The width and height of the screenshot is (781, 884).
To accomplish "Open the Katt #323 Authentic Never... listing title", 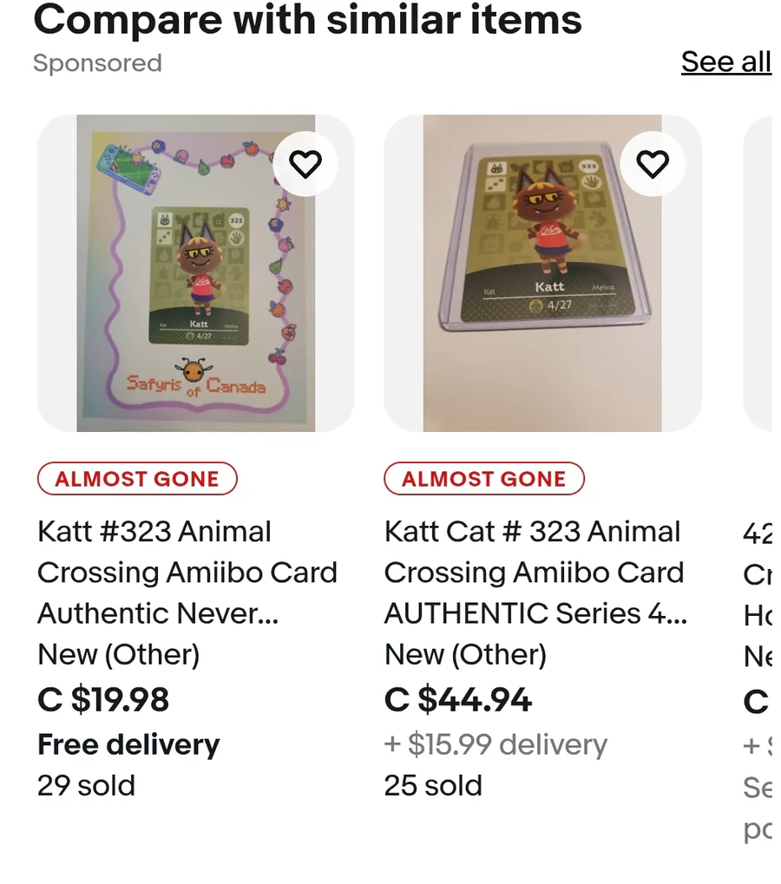I will [187, 573].
